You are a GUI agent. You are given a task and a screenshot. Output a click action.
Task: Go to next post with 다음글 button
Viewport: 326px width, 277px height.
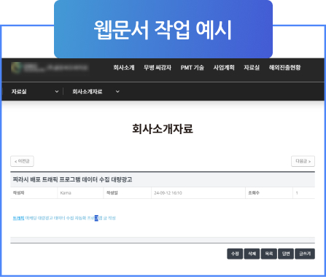point(303,161)
